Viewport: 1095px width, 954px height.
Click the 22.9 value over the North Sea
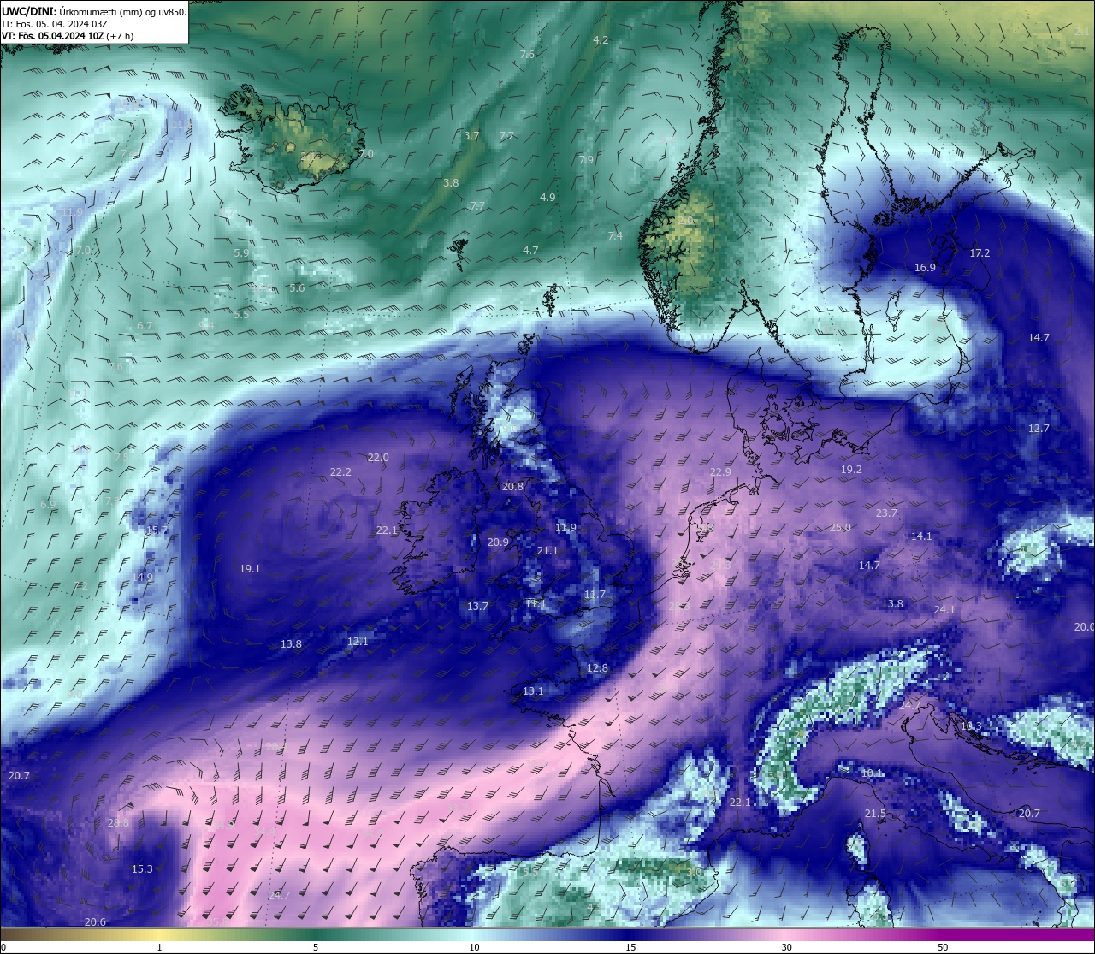[721, 472]
